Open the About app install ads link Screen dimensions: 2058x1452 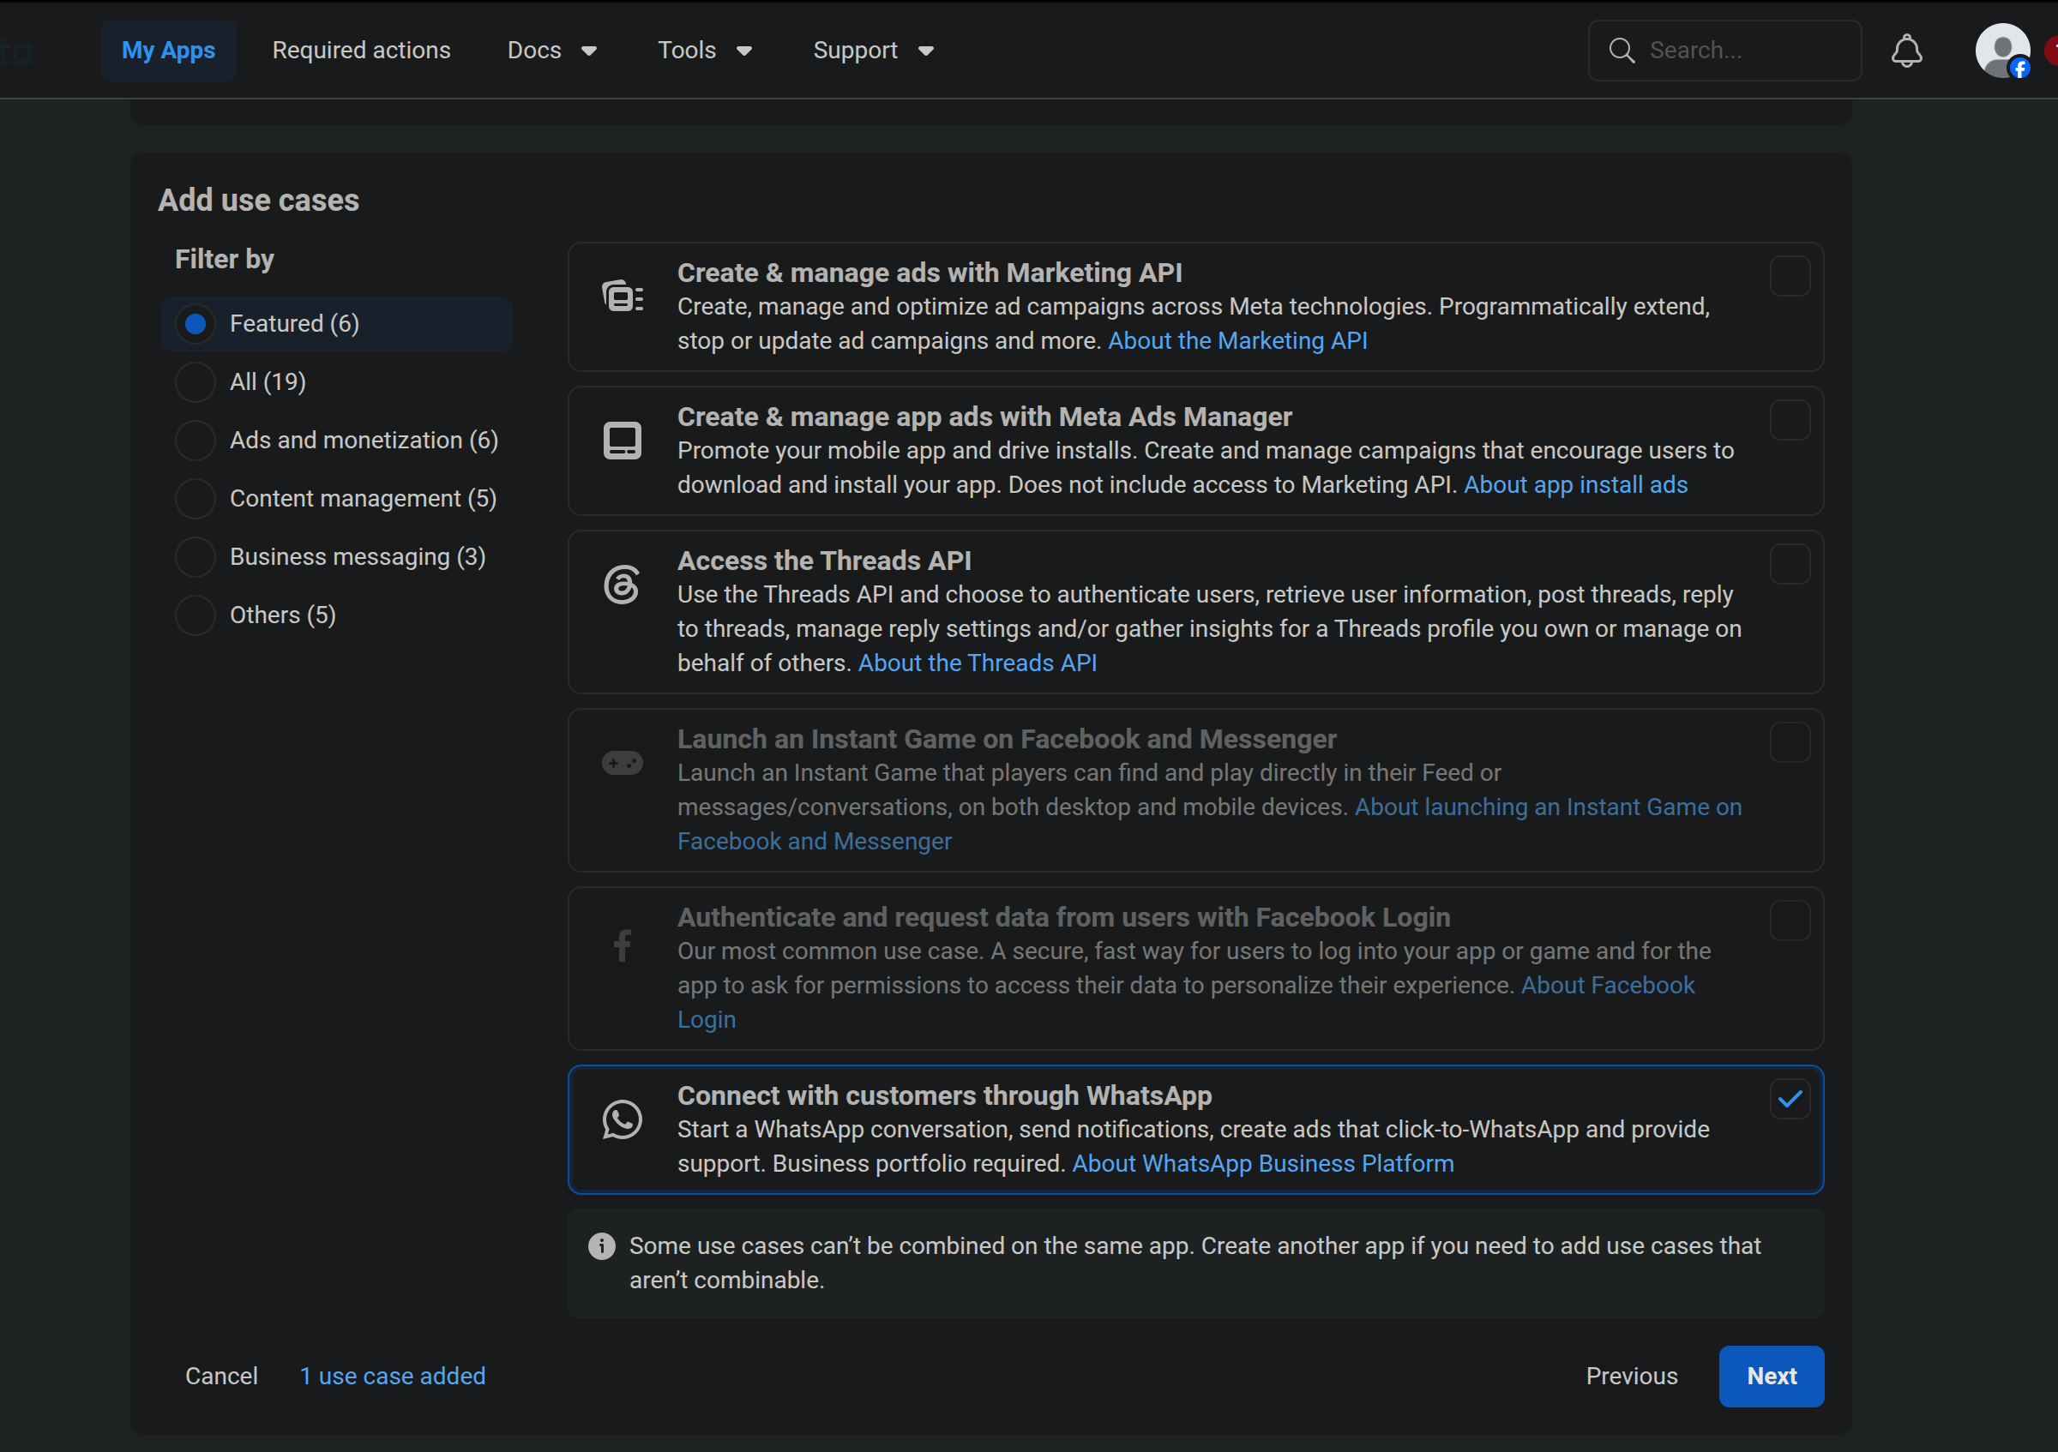(x=1576, y=484)
